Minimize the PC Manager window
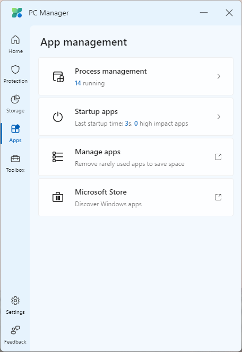The image size is (242, 352). (204, 13)
